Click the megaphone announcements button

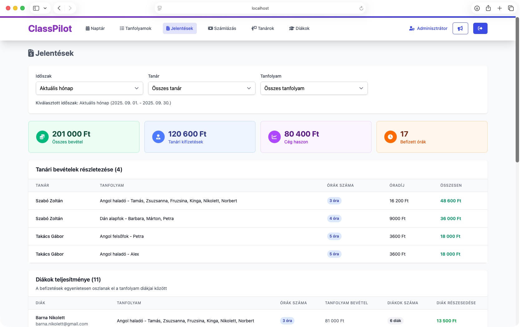pyautogui.click(x=460, y=28)
